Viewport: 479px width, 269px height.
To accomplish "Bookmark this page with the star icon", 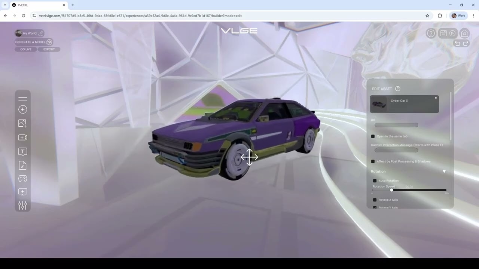I will pyautogui.click(x=427, y=16).
